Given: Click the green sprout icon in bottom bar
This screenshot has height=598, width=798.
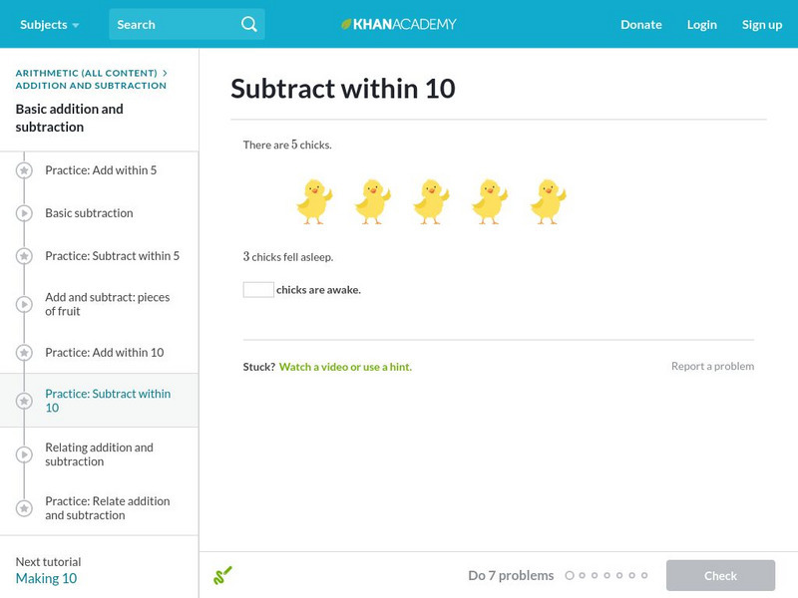Looking at the screenshot, I should coord(222,575).
